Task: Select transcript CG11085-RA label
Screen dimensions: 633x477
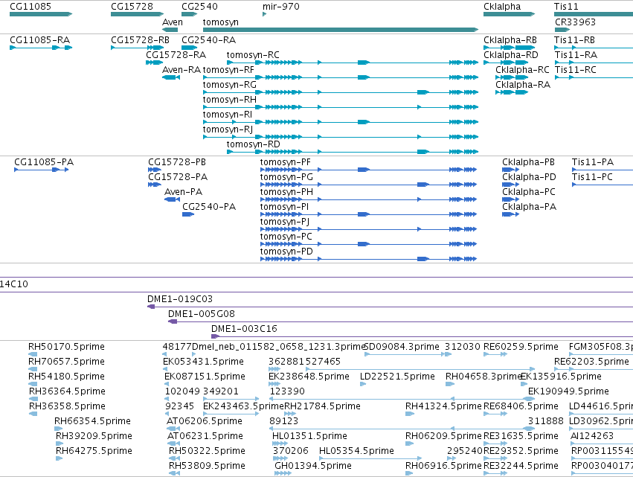Action: pos(39,40)
